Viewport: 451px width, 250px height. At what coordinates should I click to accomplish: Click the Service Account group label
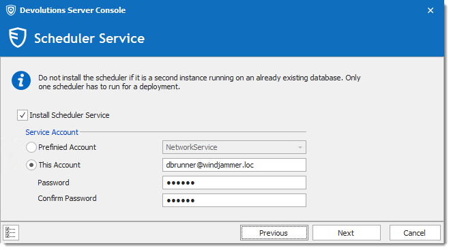point(52,132)
